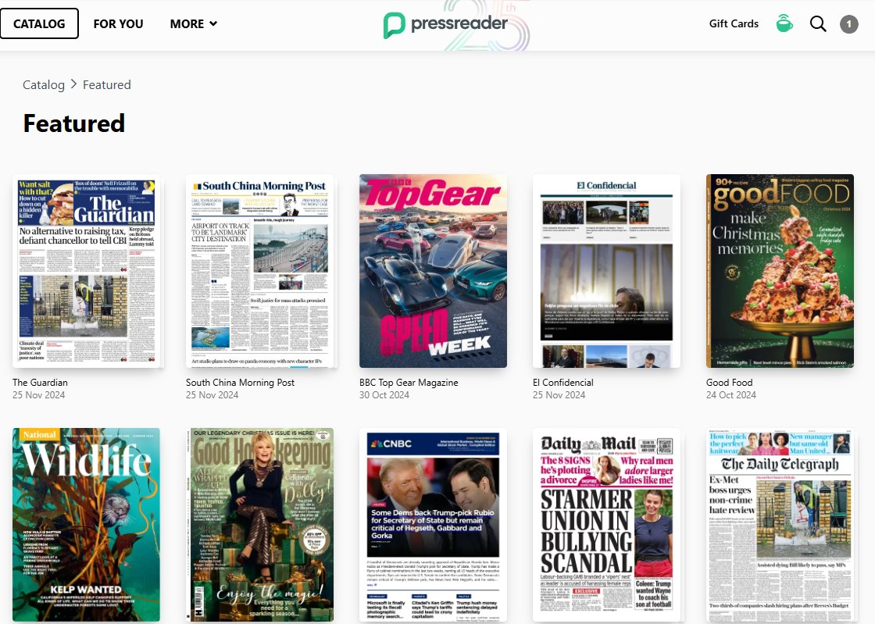This screenshot has height=624, width=875.
Task: Click Good Food title text
Action: coord(730,383)
